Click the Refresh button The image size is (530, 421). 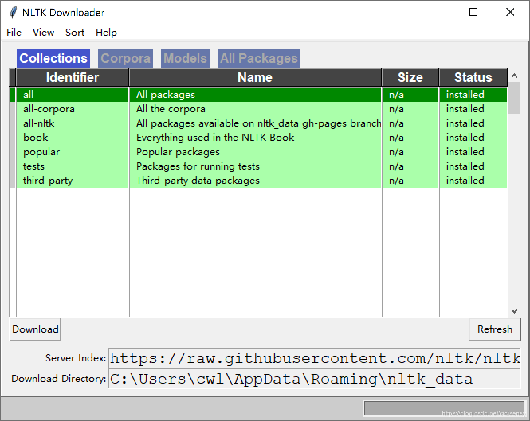(x=495, y=329)
